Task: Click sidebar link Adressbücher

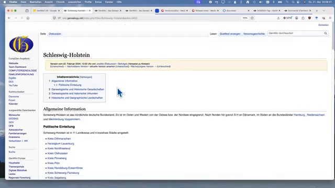Action: (x=16, y=130)
